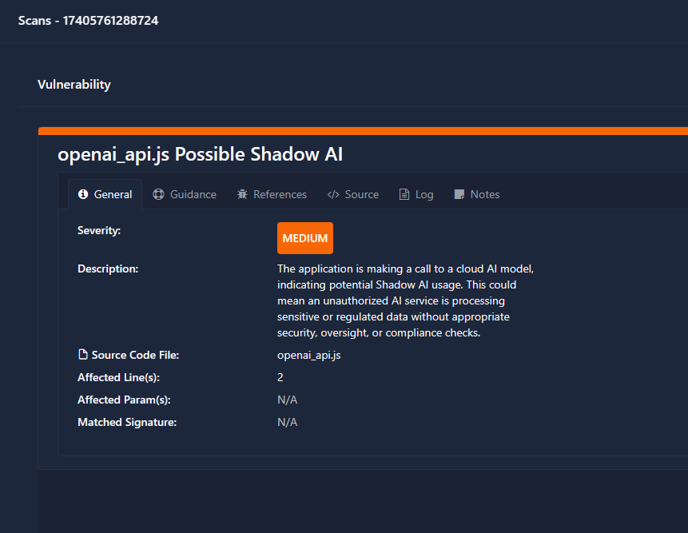View the Source tab
The image size is (688, 533).
point(352,194)
